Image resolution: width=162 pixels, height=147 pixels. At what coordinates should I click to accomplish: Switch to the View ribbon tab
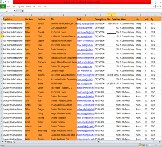(x=45, y=7)
